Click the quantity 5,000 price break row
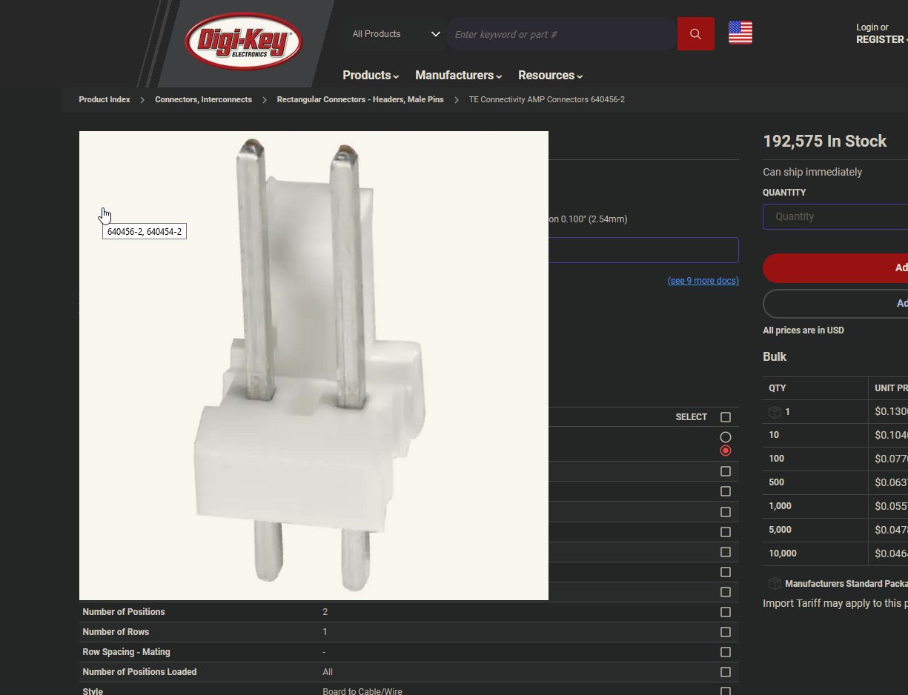This screenshot has height=695, width=908. [835, 530]
